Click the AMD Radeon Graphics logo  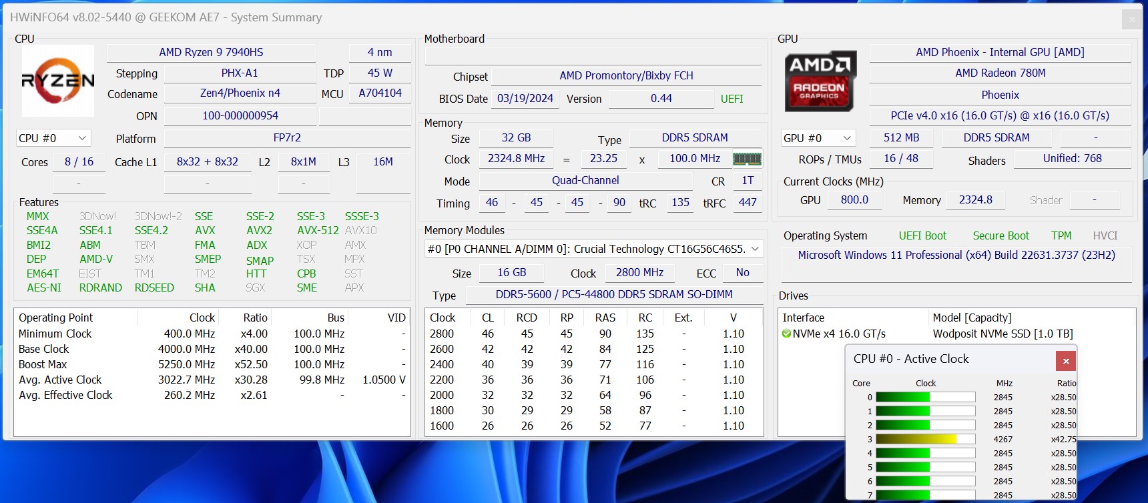[820, 81]
